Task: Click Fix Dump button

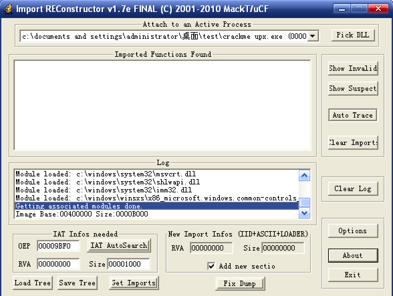Action: (240, 284)
